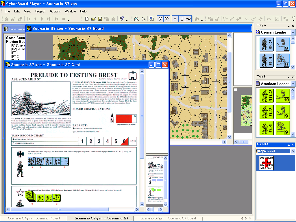Select German broken leader 9 counter
This screenshot has height=222, width=296.
(x=283, y=61)
